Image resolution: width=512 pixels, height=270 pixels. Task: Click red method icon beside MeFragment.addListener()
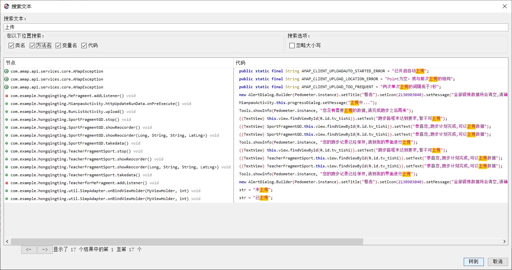pyautogui.click(x=7, y=96)
